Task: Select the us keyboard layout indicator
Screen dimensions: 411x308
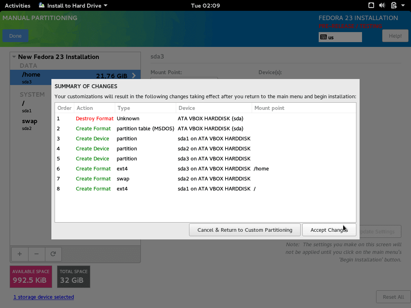Action: click(340, 37)
